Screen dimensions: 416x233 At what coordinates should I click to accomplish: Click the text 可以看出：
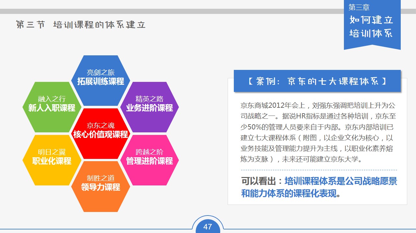pos(262,181)
